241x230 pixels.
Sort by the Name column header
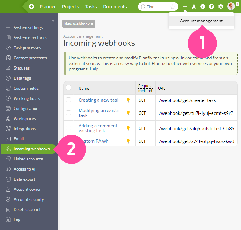[x=84, y=89]
